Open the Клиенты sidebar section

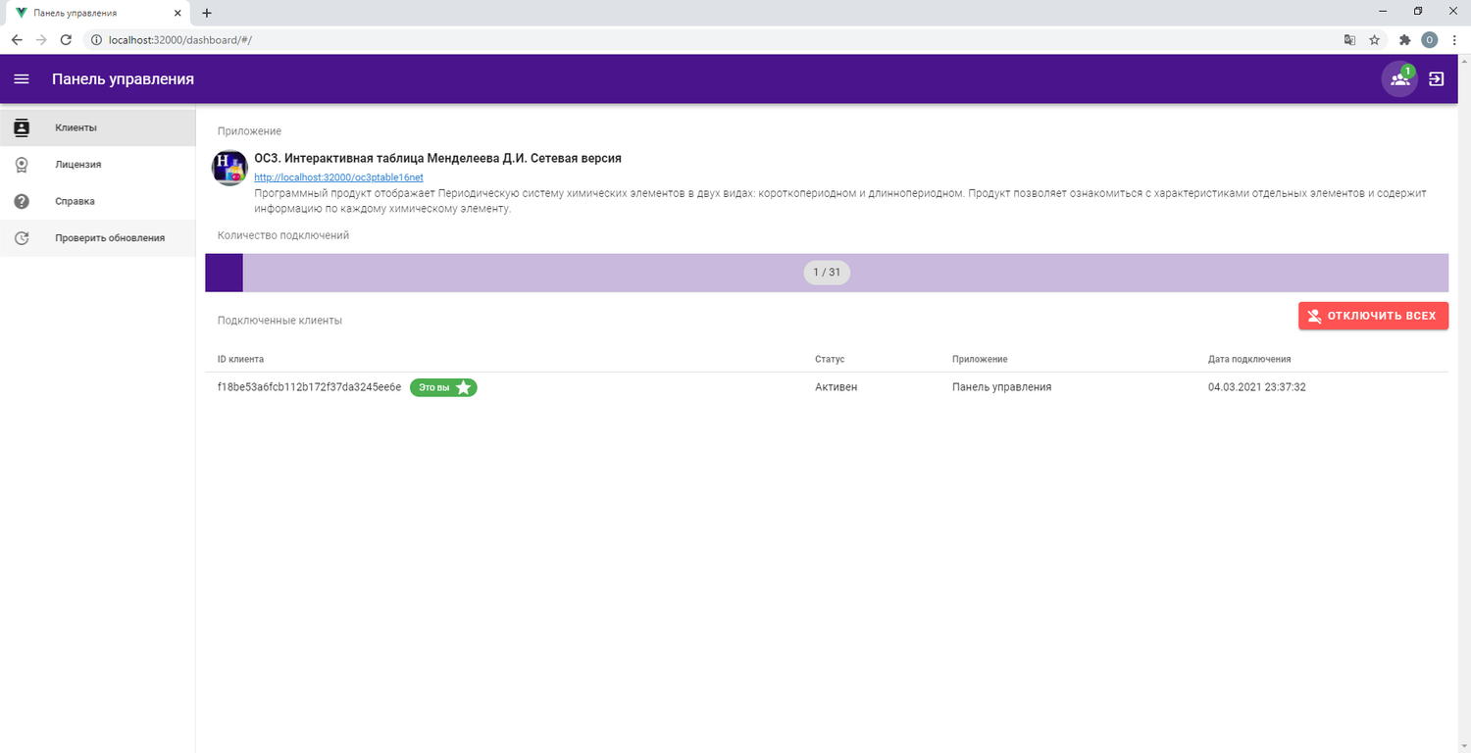[76, 127]
